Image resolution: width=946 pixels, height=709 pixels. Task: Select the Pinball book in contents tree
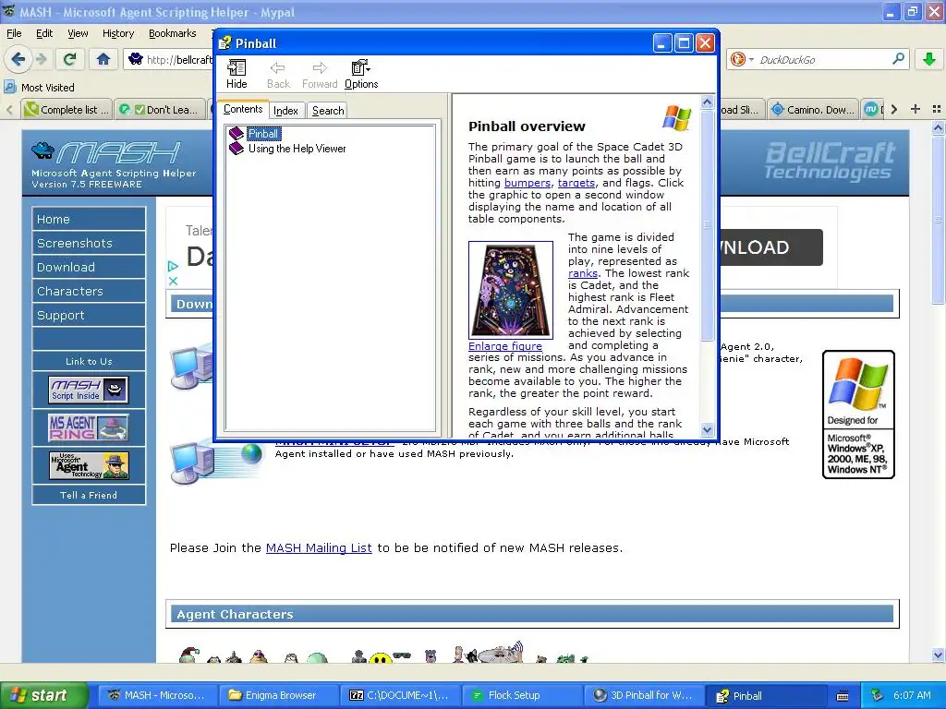tap(263, 134)
